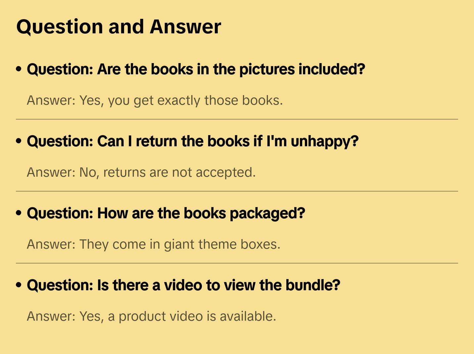
Task: Open the question about returning the books
Action: coord(192,141)
